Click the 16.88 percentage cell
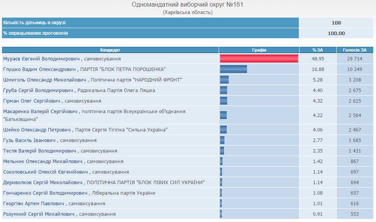 click(318, 69)
